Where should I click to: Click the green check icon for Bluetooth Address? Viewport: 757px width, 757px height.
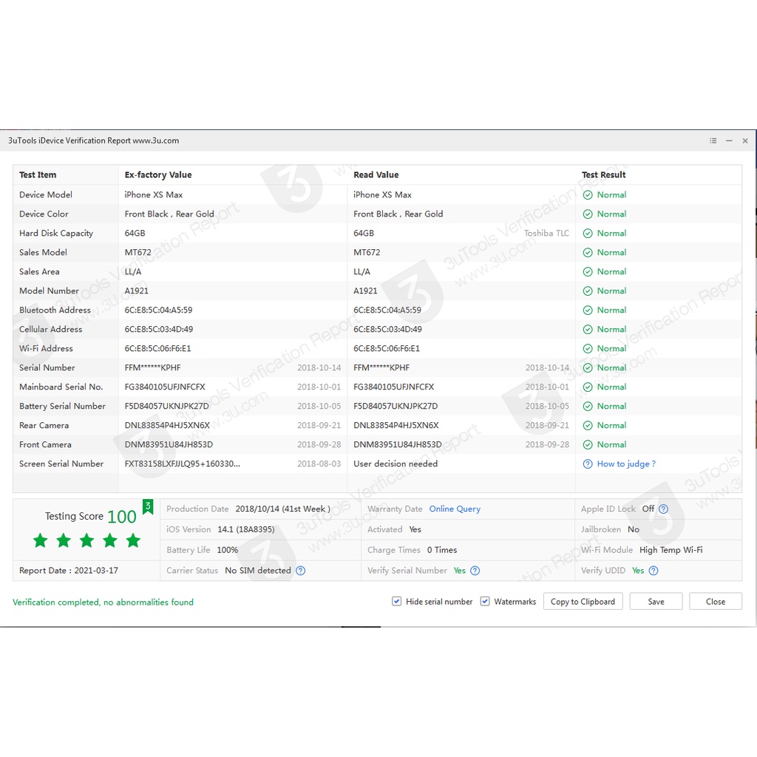coord(588,310)
